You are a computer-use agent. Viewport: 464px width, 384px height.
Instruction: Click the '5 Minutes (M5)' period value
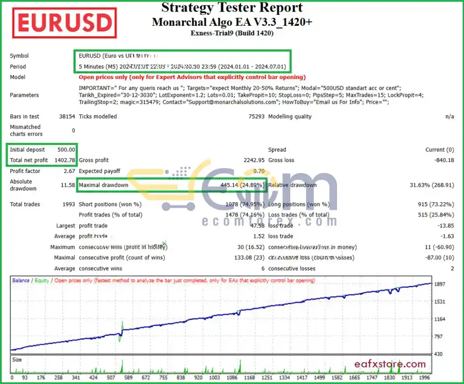click(x=98, y=66)
